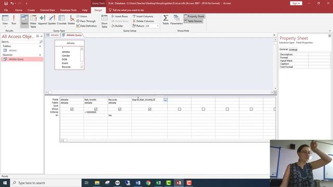Choose the Make Table query type
Viewport: 333px width, 187px height.
tap(33, 21)
